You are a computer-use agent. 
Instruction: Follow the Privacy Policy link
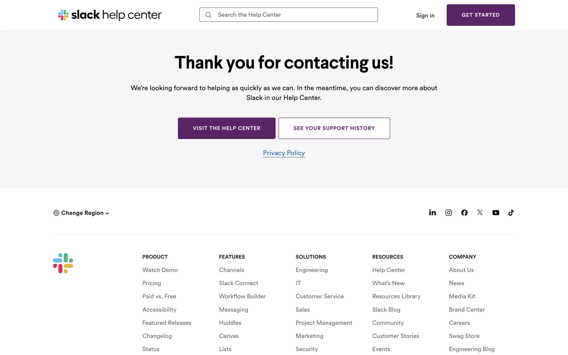point(284,153)
